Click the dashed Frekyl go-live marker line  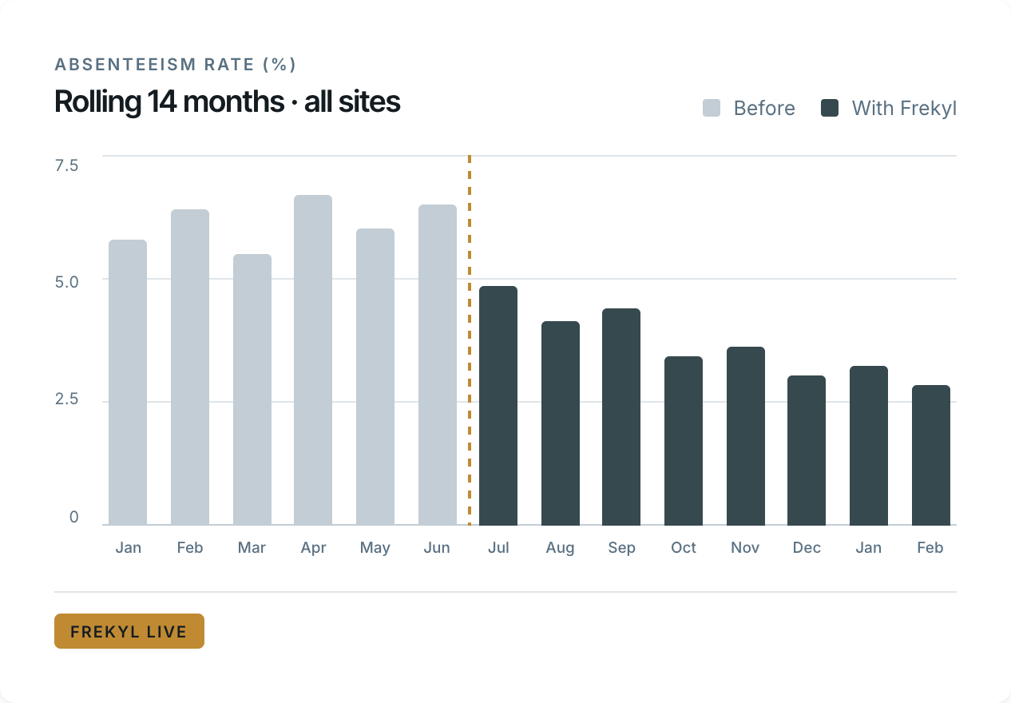pos(470,340)
